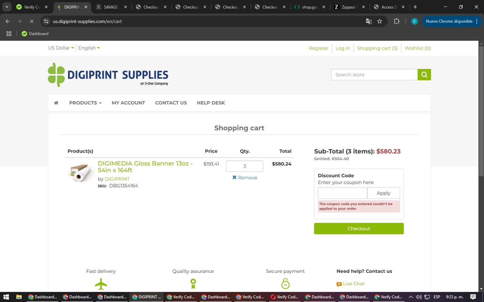Open Wishlist (0) link
Image resolution: width=484 pixels, height=302 pixels.
[418, 48]
